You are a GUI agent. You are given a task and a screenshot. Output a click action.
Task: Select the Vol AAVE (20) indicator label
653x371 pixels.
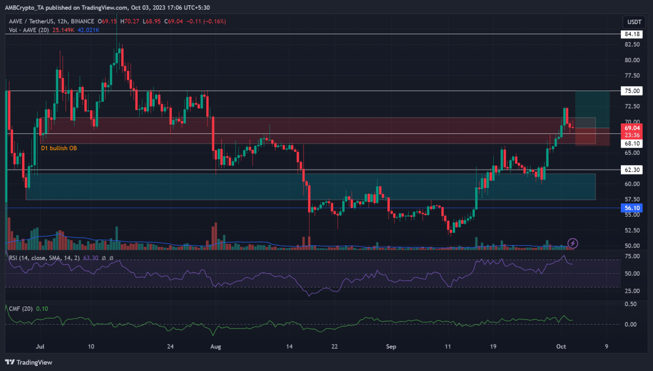pos(29,30)
